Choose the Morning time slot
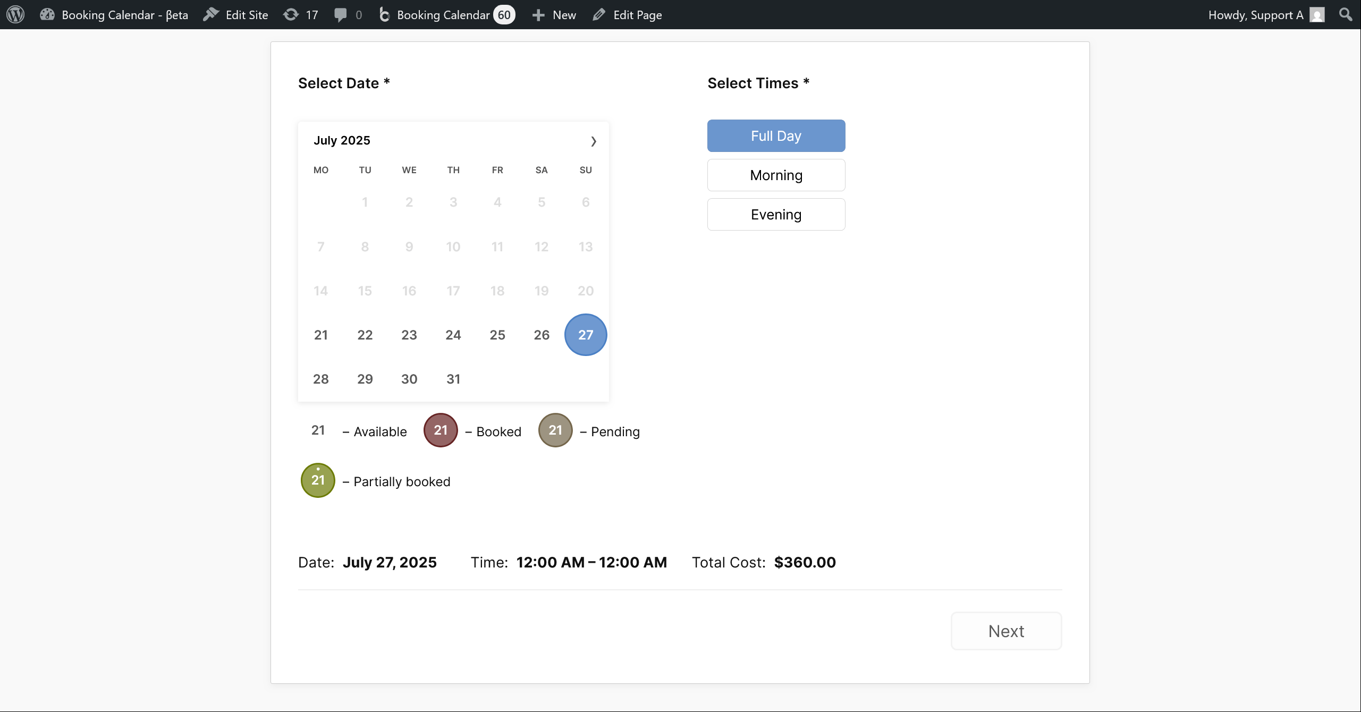The height and width of the screenshot is (712, 1361). click(x=776, y=175)
